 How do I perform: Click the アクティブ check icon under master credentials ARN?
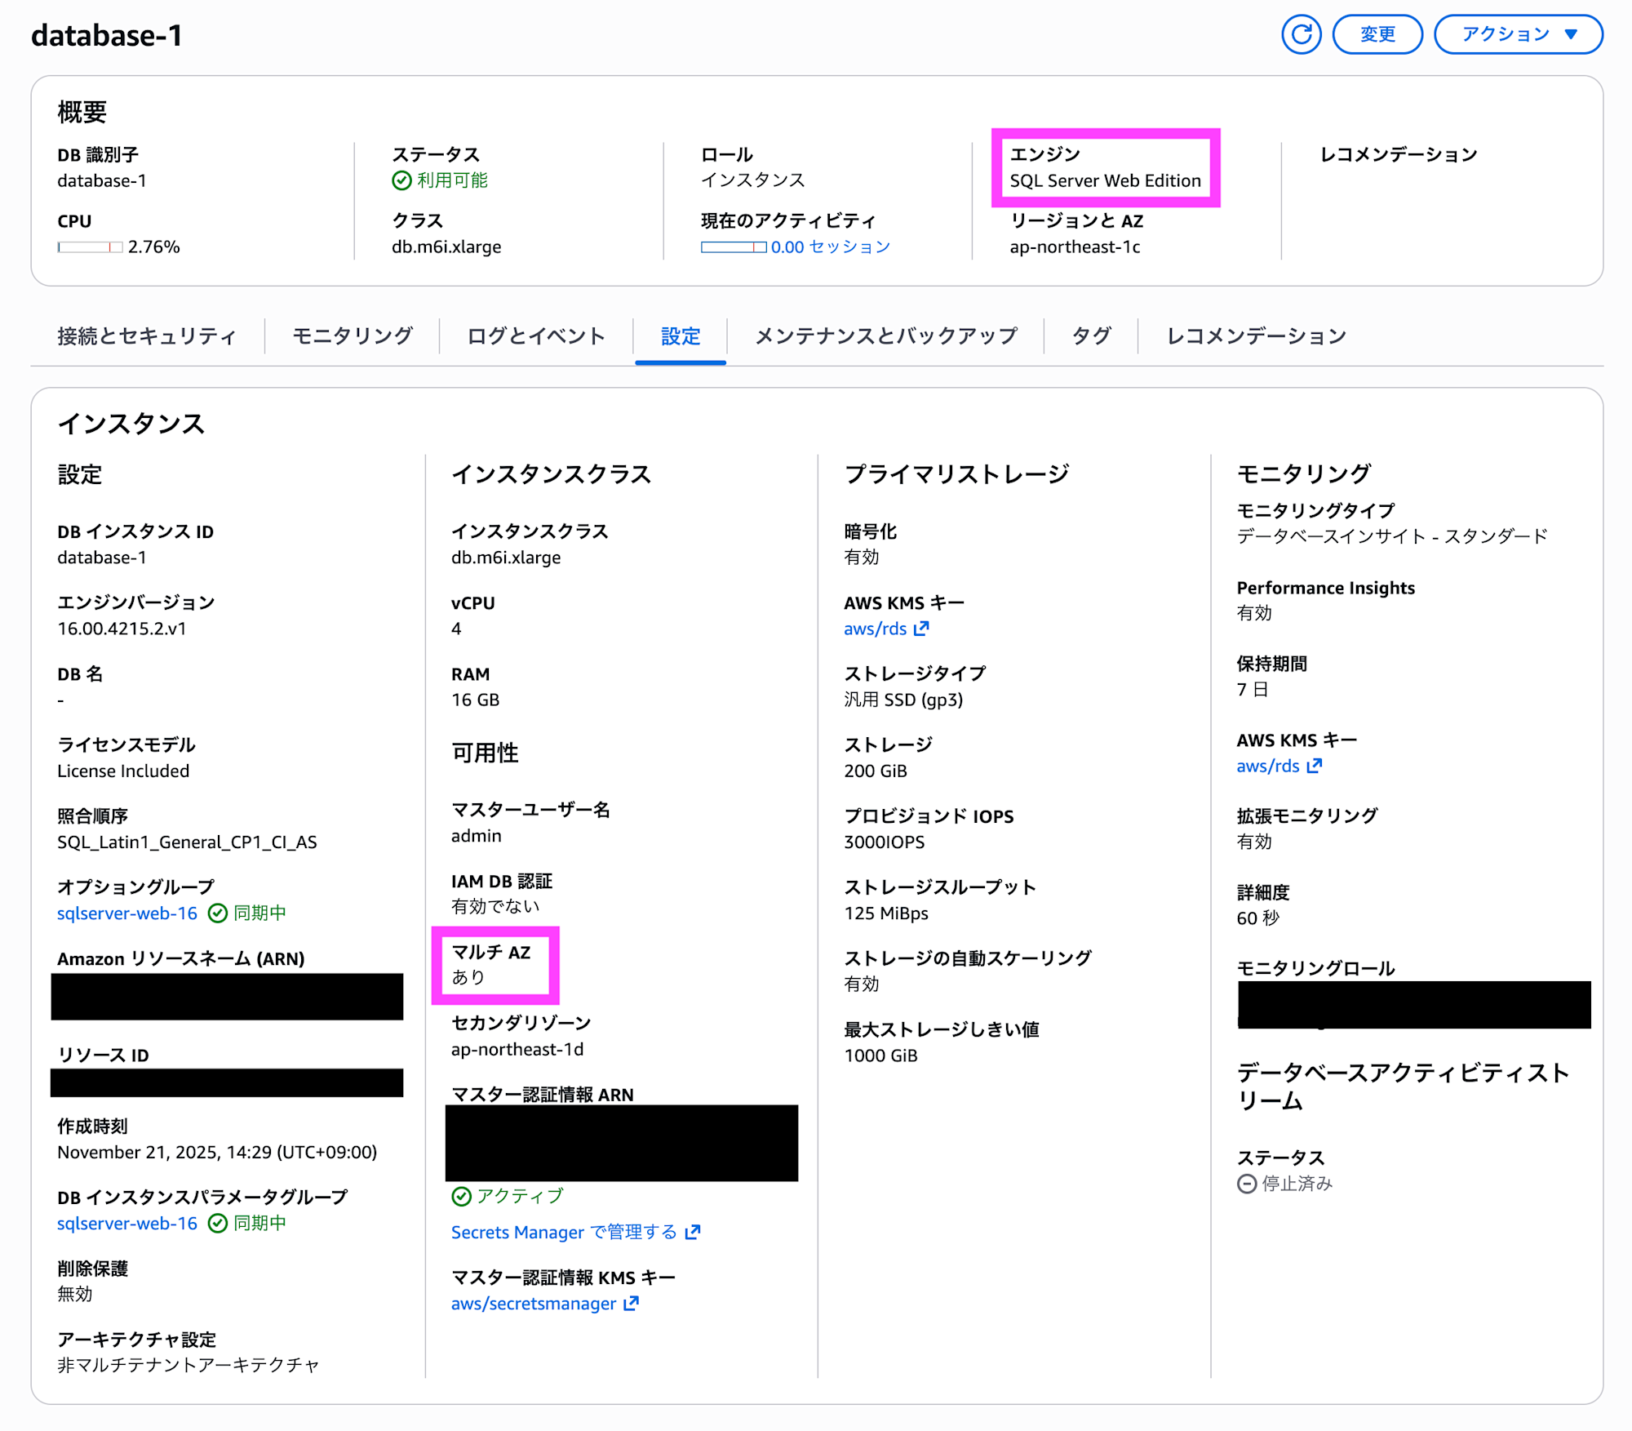tap(463, 1197)
